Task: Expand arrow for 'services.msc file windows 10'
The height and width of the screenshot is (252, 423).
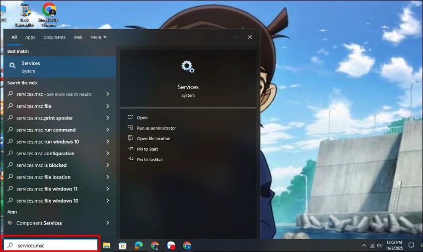Action: click(x=108, y=201)
